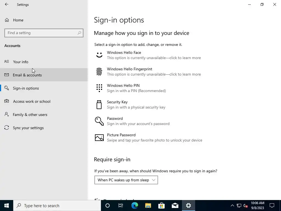Click the search magnifier in Find a setting
This screenshot has width=281, height=211.
(x=79, y=33)
